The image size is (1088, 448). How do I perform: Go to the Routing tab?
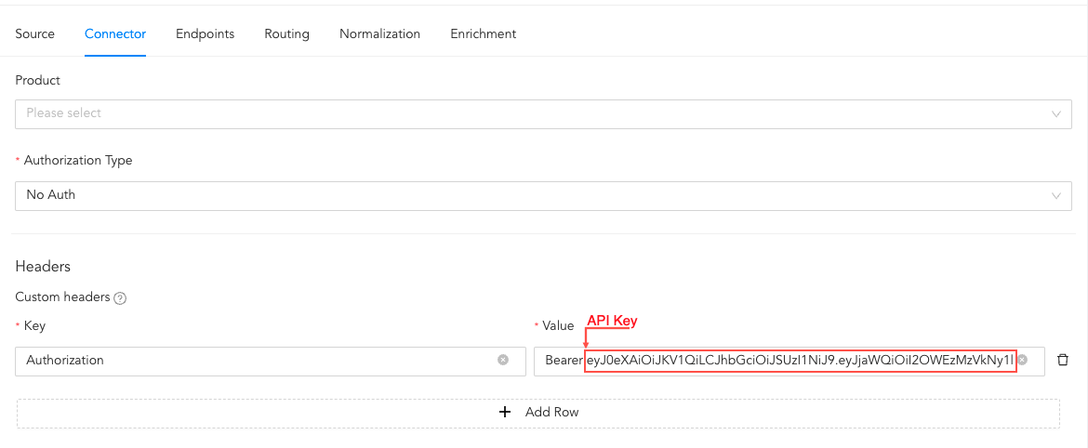pyautogui.click(x=286, y=33)
